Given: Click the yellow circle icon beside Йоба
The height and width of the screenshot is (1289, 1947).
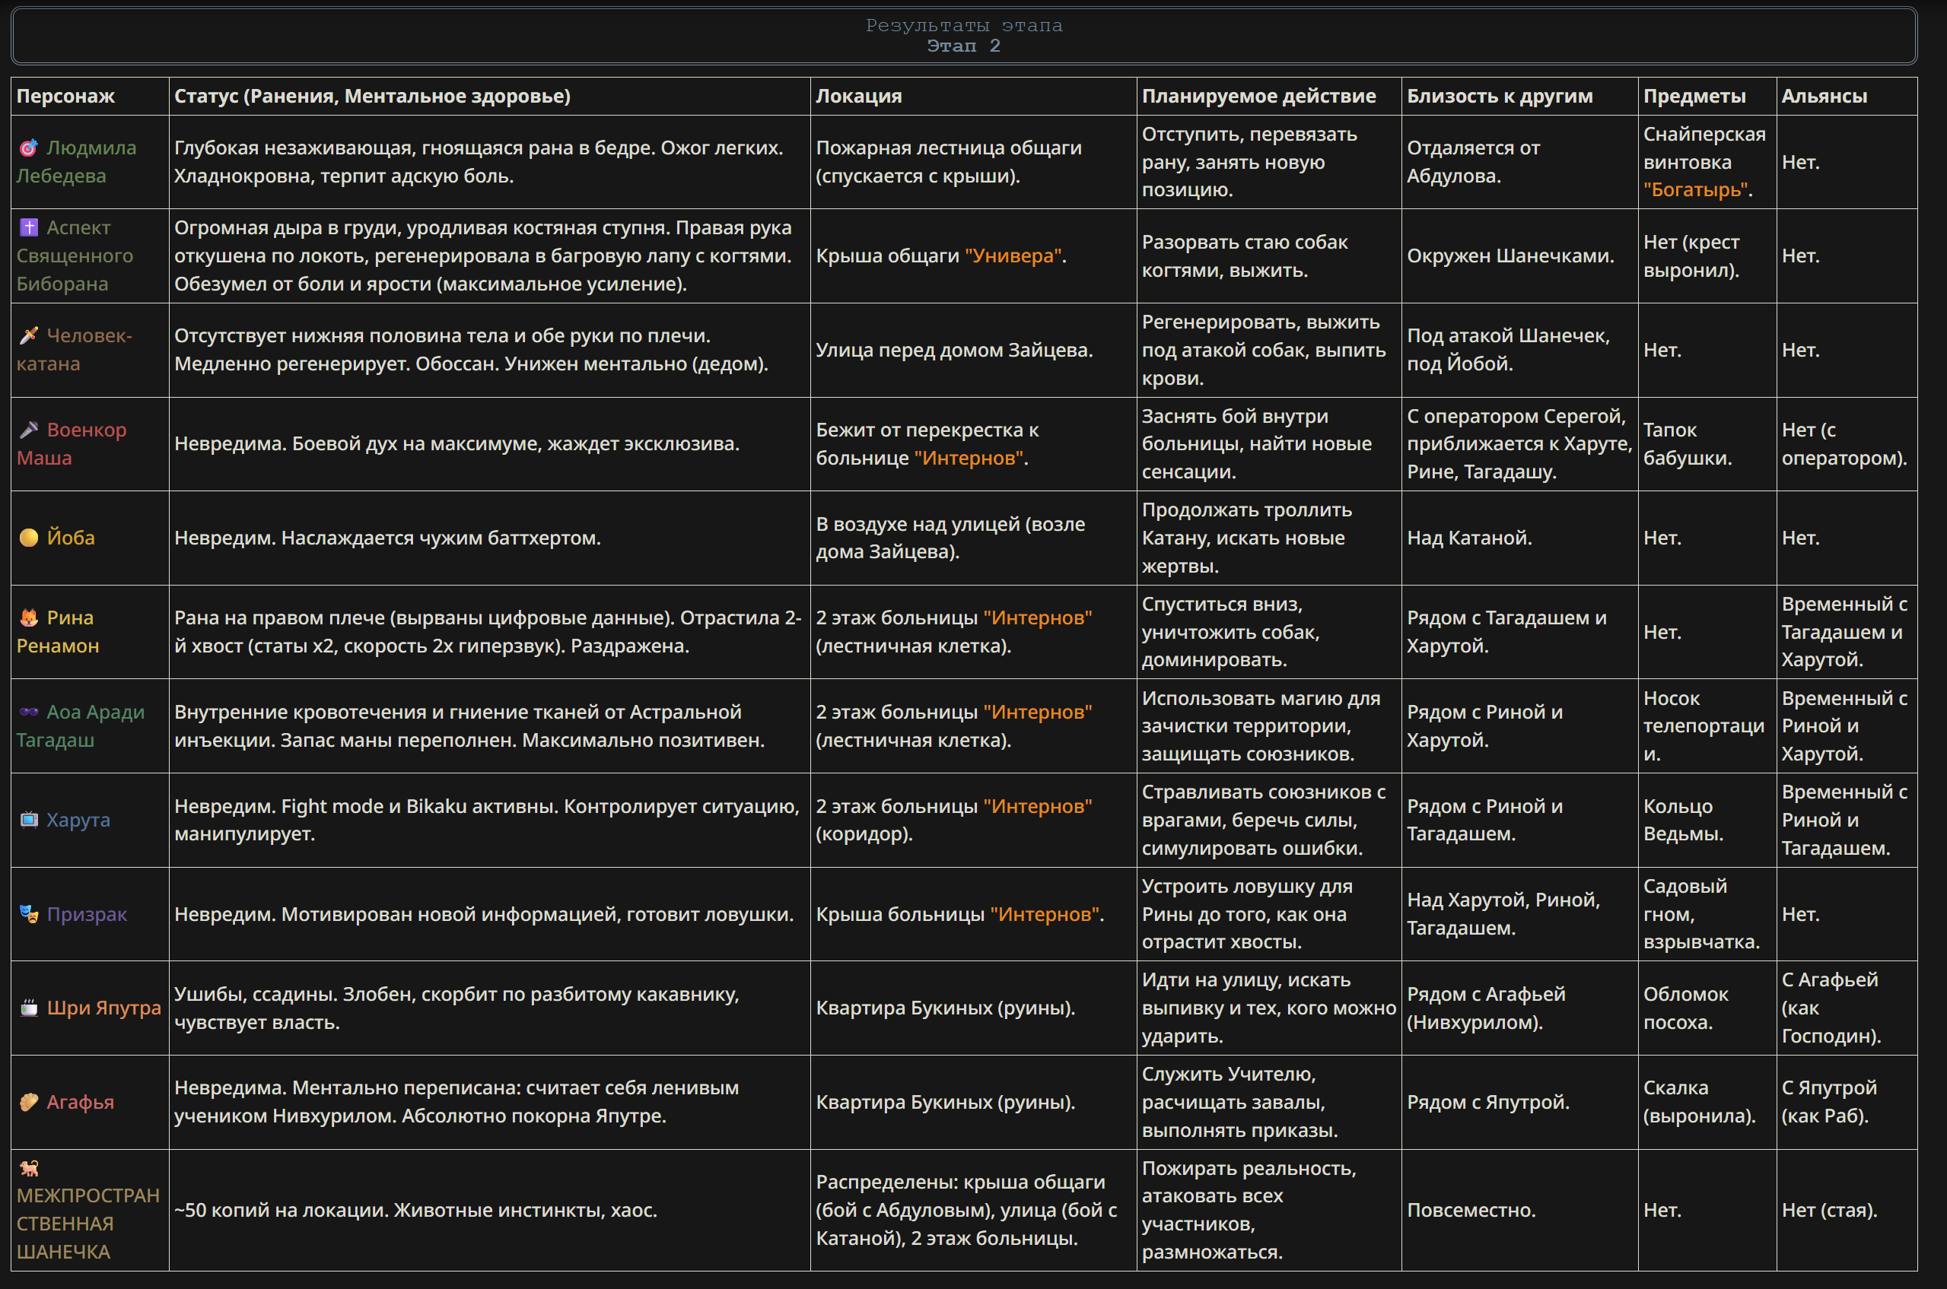Looking at the screenshot, I should click(29, 538).
